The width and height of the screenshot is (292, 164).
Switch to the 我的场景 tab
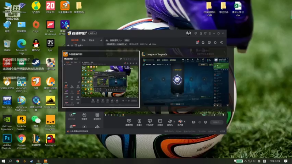(x=75, y=40)
